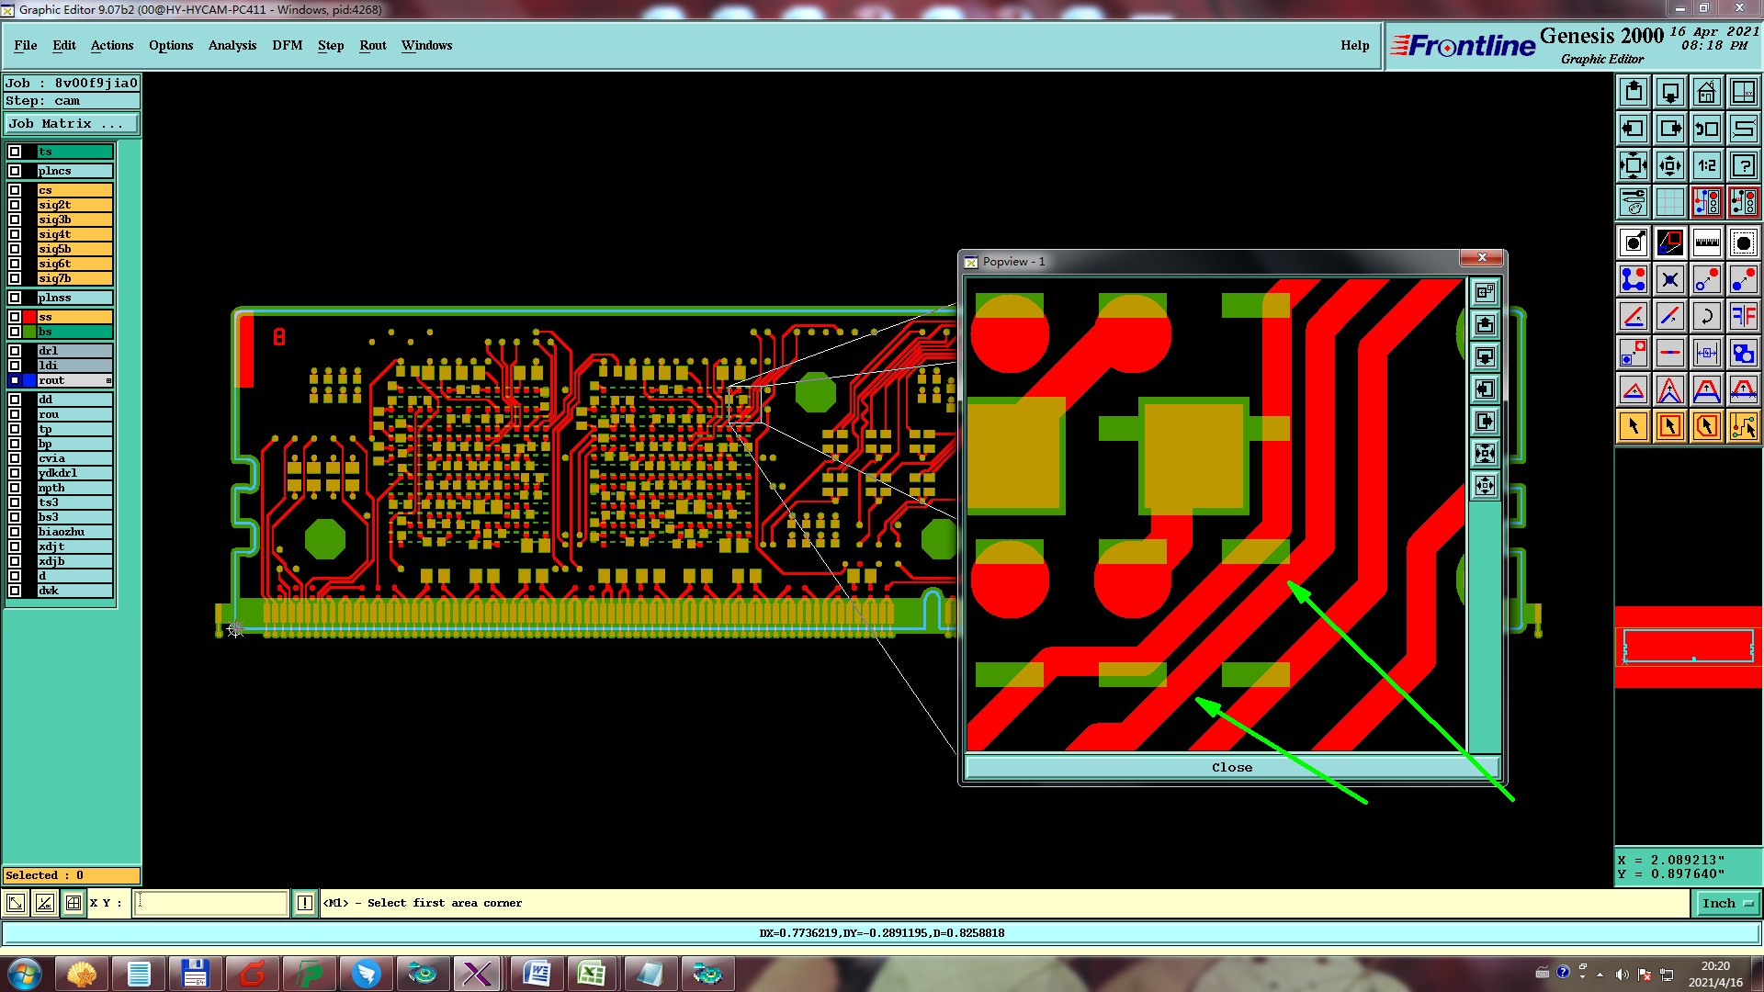
Task: Open the DFM menu
Action: [287, 45]
